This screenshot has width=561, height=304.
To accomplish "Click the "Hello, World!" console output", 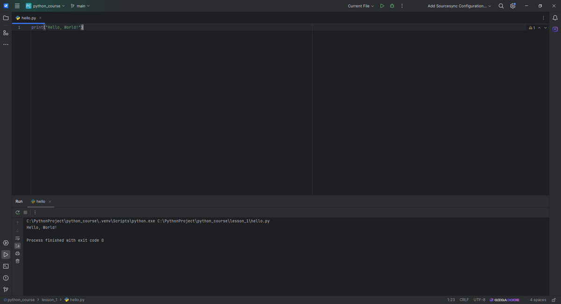I will (x=42, y=228).
